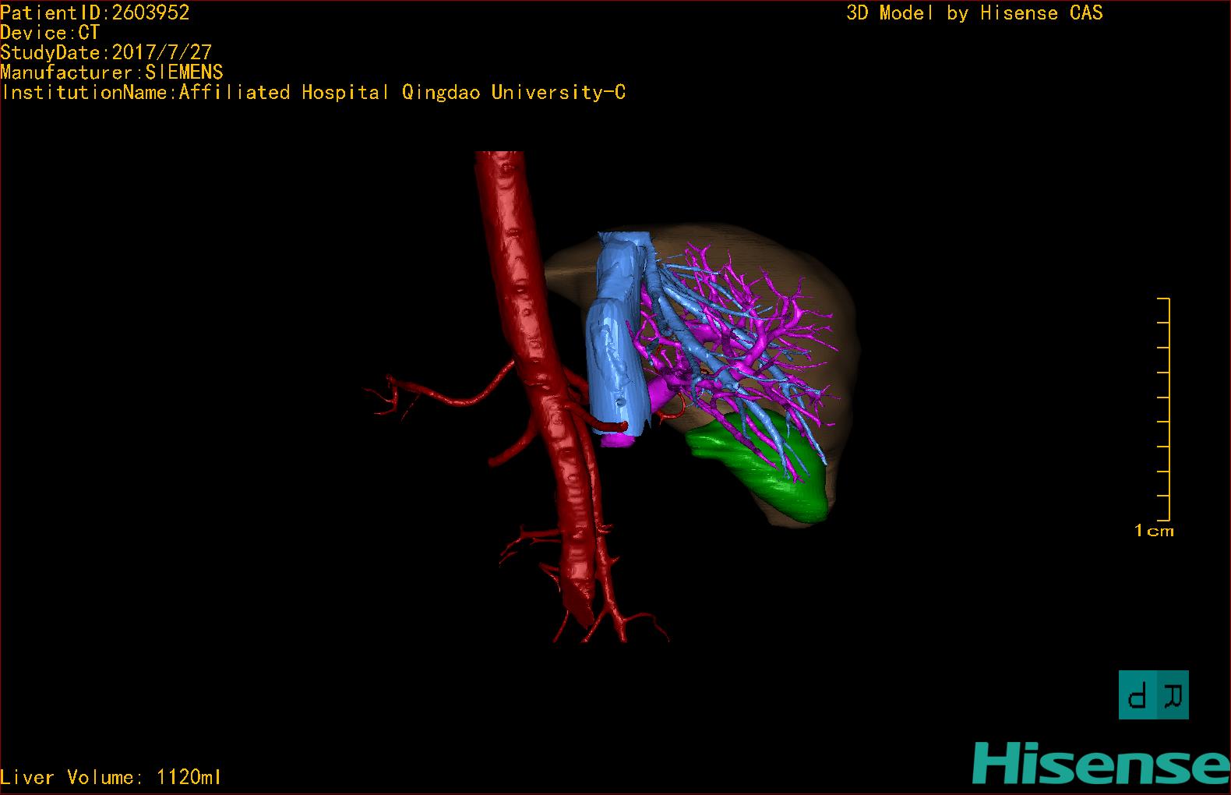The width and height of the screenshot is (1231, 795).
Task: Click the InstitutionName Affiliated Hospital text
Action: pos(313,93)
